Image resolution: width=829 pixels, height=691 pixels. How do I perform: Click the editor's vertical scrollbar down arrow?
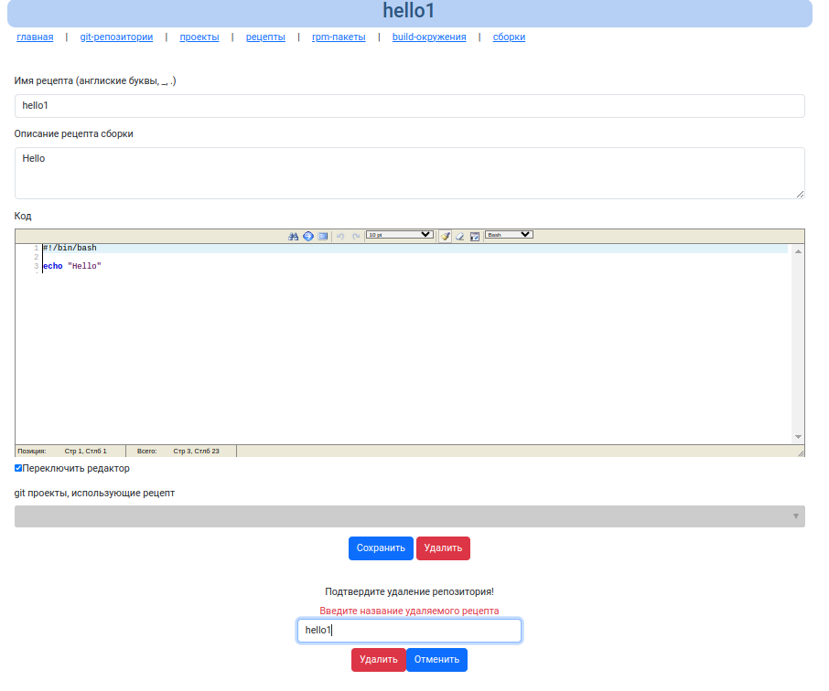[x=798, y=437]
